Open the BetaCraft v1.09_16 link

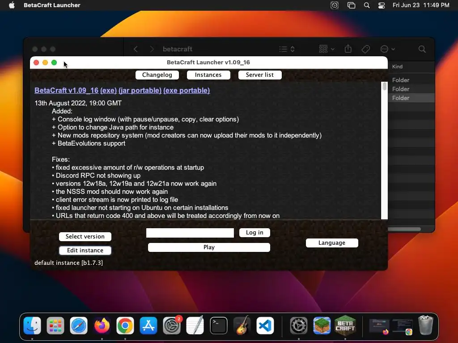coord(66,90)
